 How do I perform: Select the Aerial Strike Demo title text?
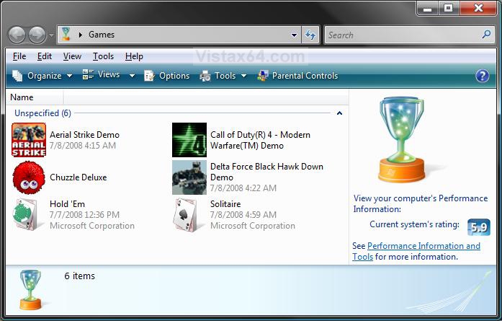84,135
